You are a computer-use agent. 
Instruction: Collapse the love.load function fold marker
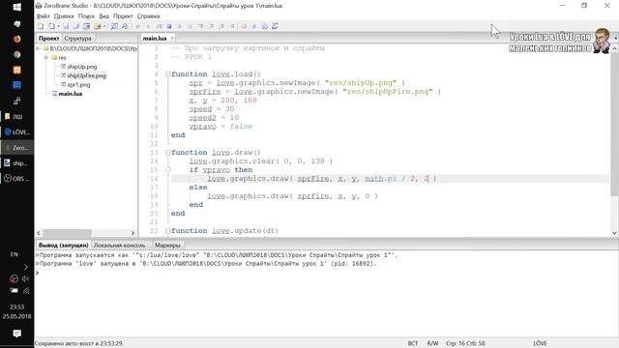167,74
